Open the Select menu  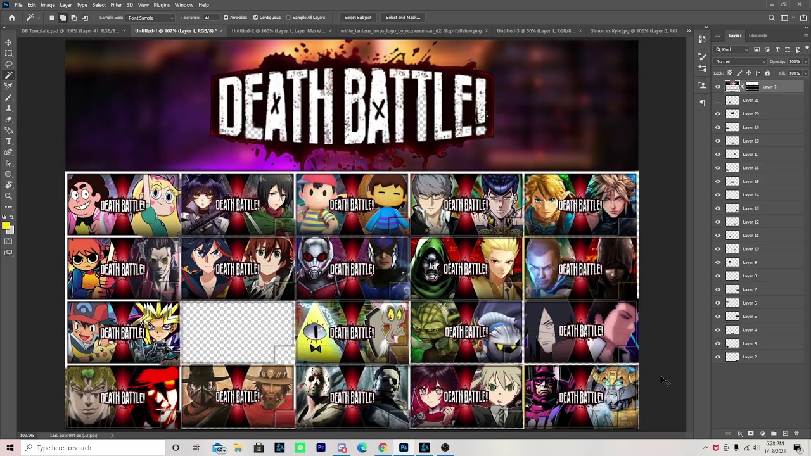pos(99,5)
